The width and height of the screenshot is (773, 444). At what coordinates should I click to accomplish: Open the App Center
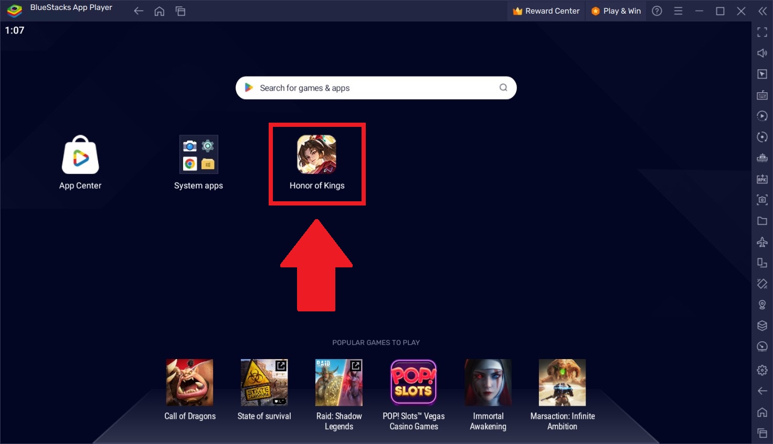click(x=80, y=163)
